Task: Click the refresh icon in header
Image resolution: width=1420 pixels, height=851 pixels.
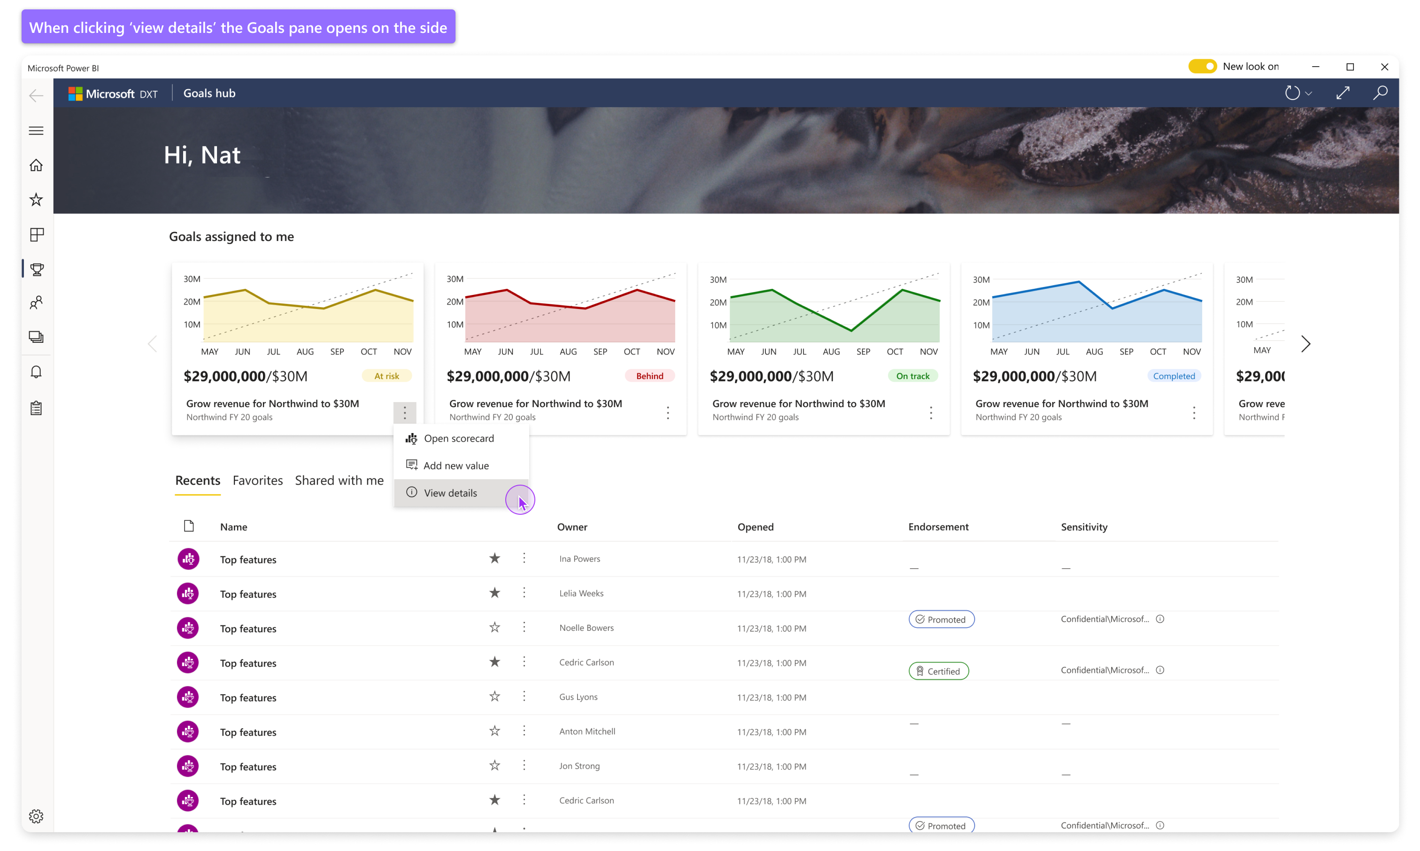Action: click(1292, 93)
